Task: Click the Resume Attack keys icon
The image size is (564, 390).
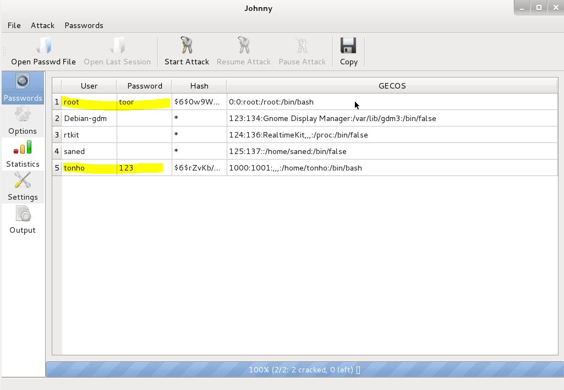Action: pos(244,45)
